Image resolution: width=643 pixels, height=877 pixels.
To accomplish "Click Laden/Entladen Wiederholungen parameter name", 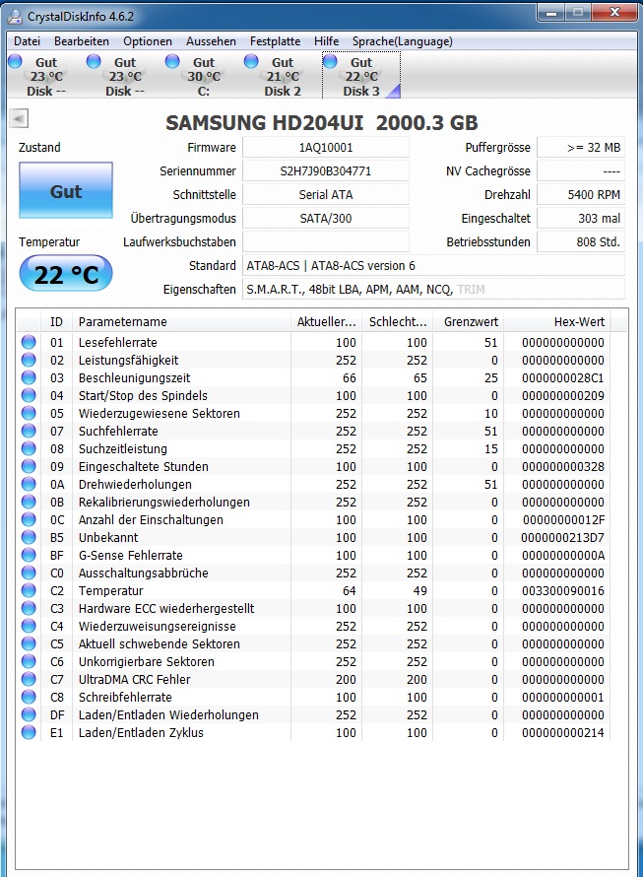I will (168, 714).
